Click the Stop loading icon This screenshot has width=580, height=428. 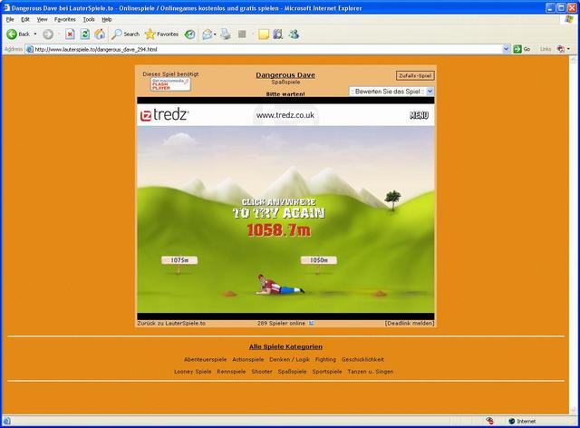pyautogui.click(x=70, y=34)
